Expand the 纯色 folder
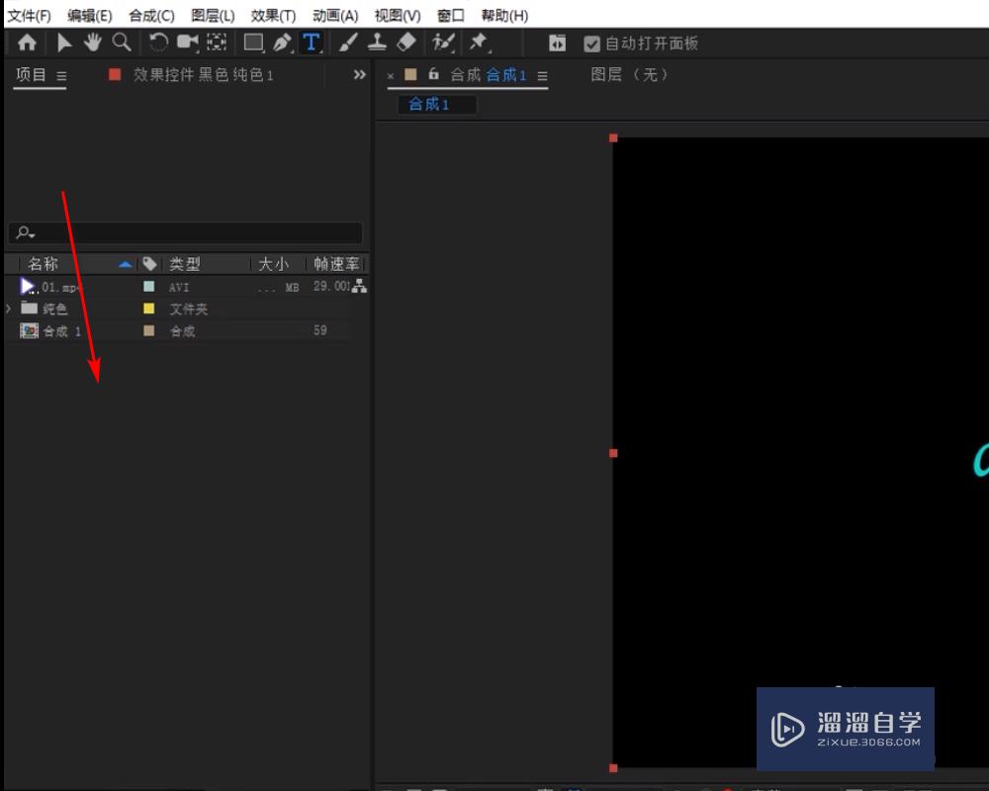Image resolution: width=989 pixels, height=791 pixels. 8,308
